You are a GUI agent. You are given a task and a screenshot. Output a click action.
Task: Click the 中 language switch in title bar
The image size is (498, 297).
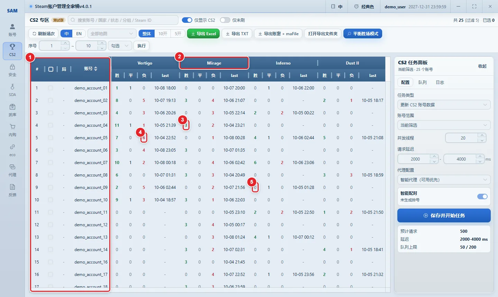[337, 7]
